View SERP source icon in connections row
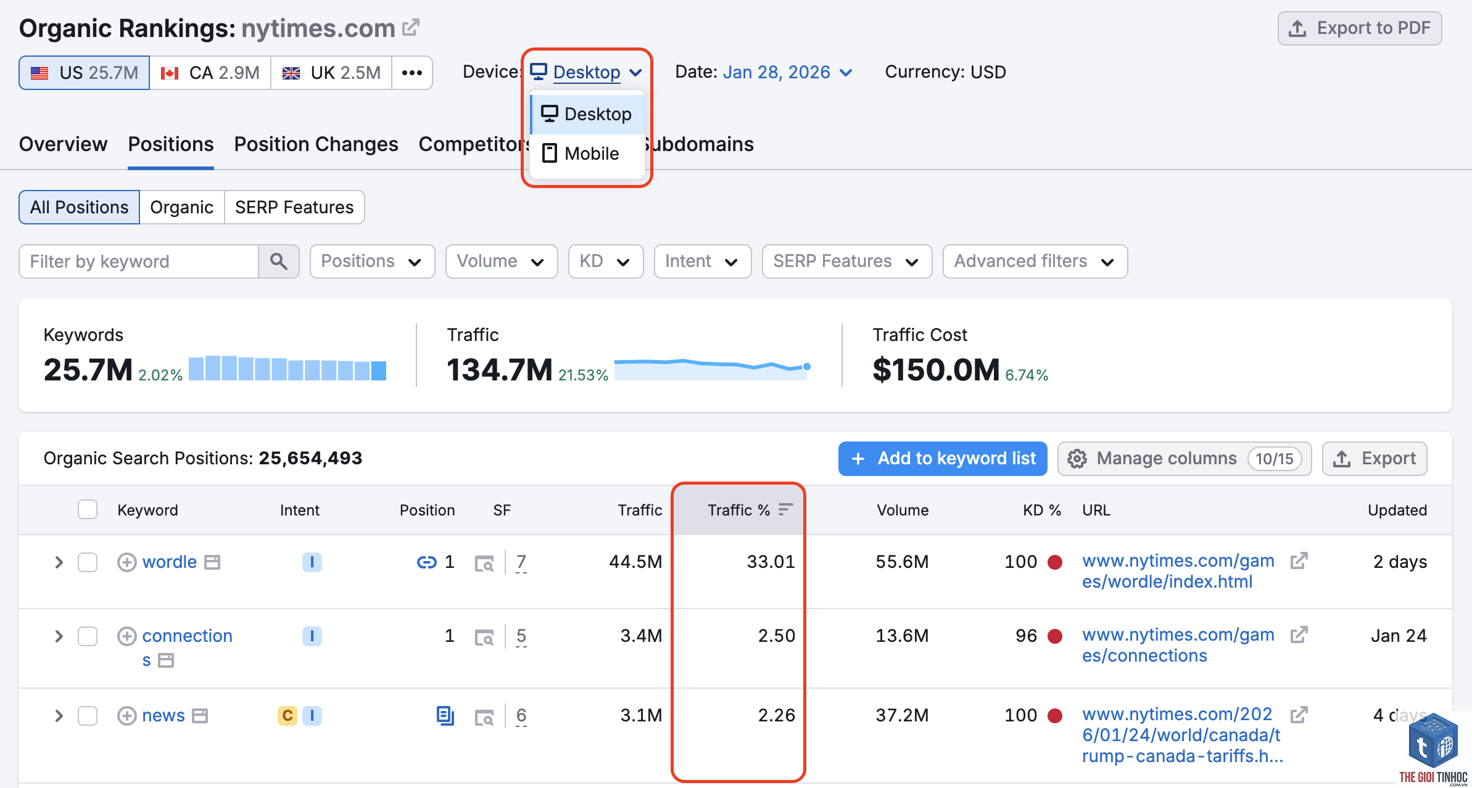 (x=484, y=637)
